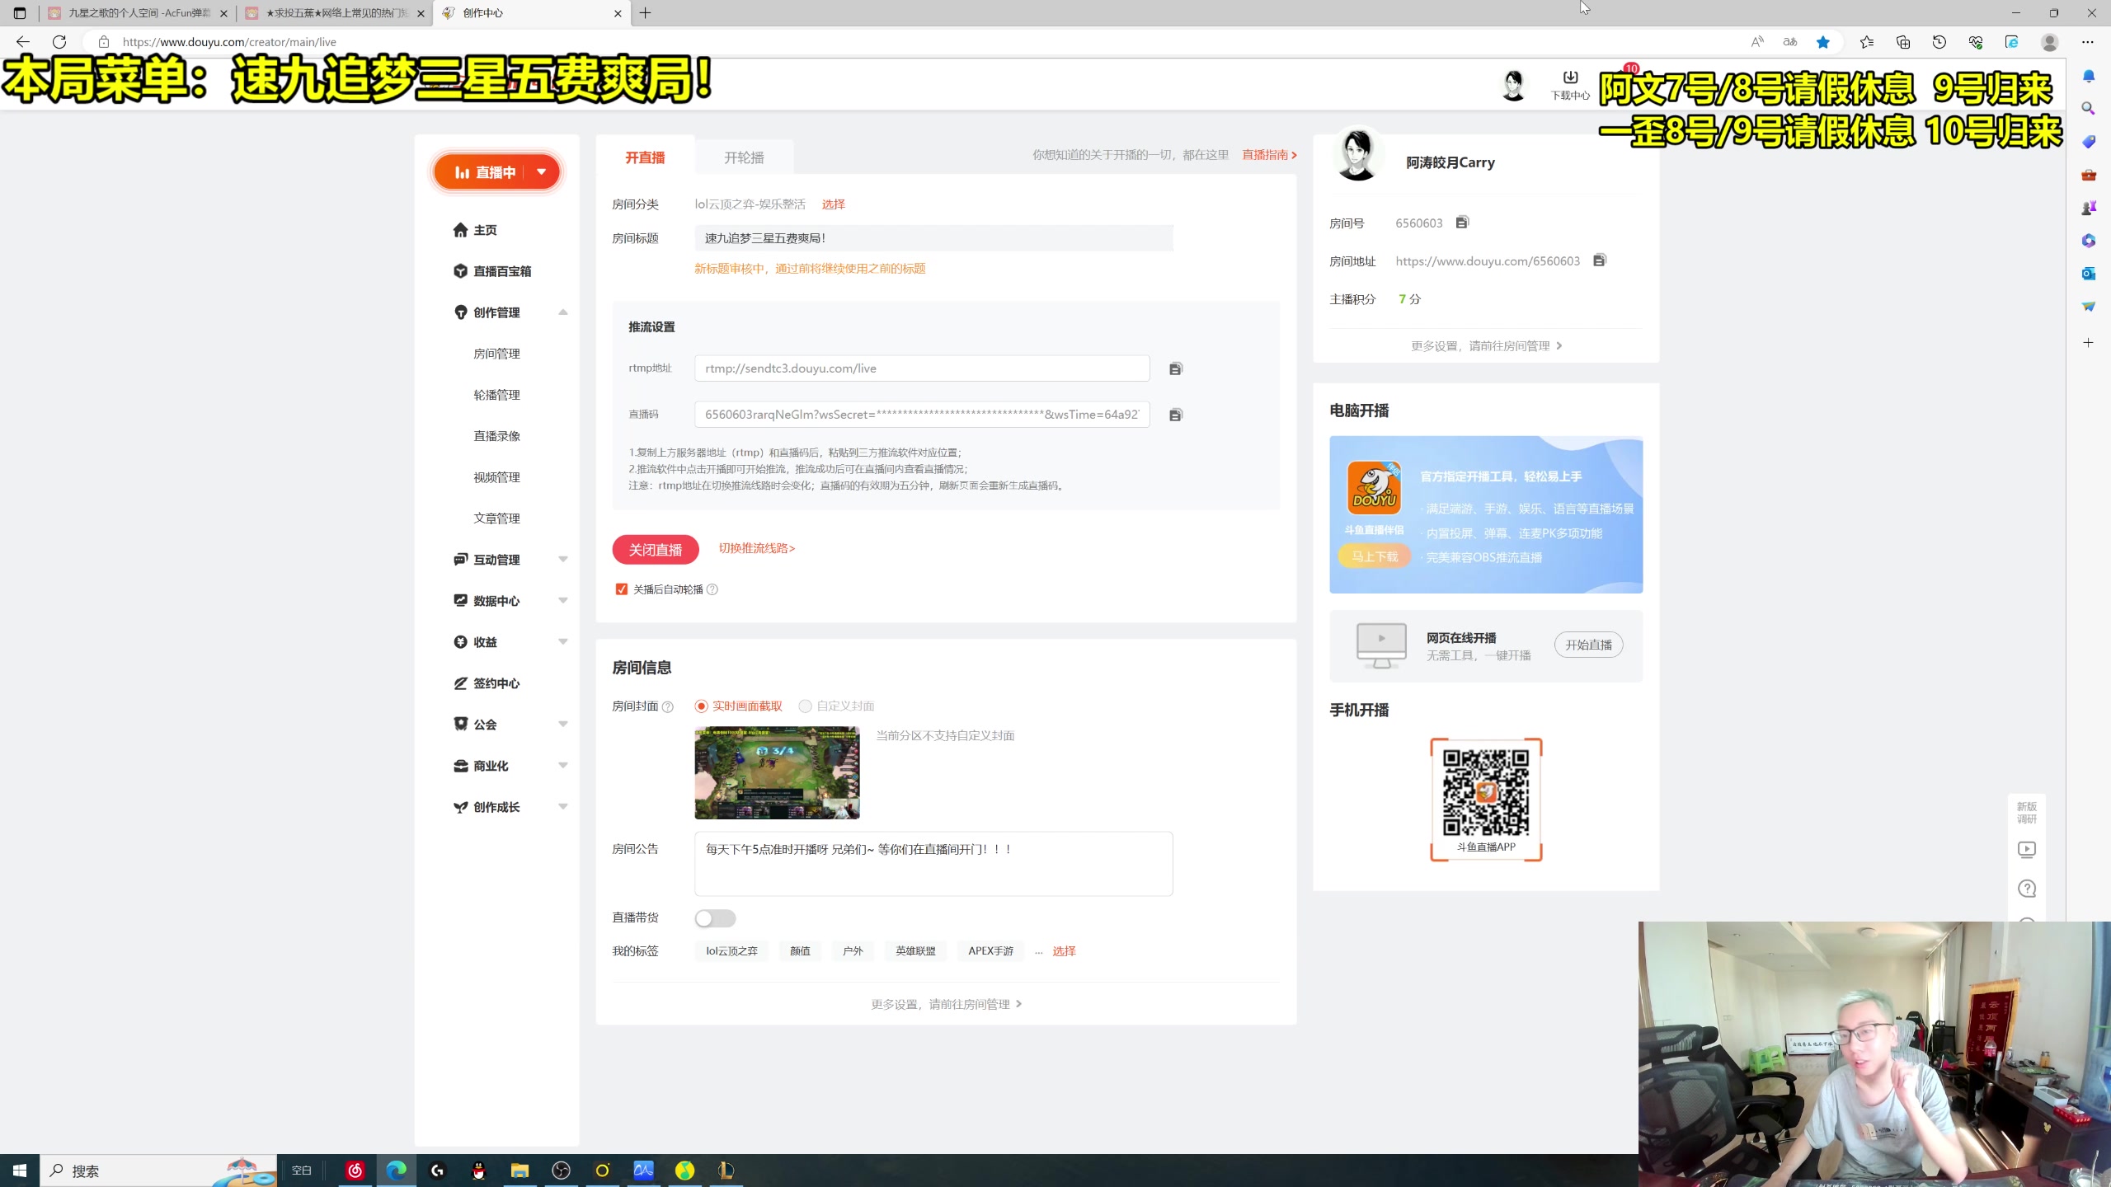Open the browser collections icon

1903,42
